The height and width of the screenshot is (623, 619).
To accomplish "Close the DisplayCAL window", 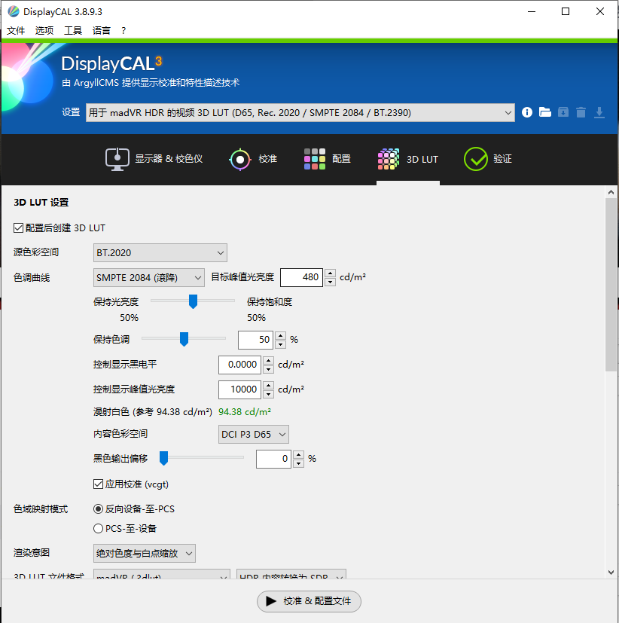I will tap(600, 11).
